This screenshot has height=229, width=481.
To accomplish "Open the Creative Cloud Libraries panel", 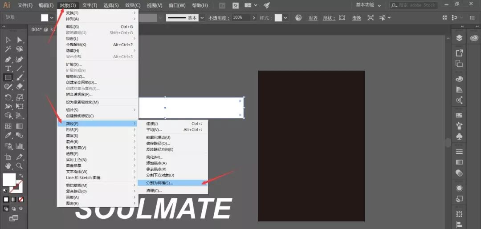I will pyautogui.click(x=474, y=38).
